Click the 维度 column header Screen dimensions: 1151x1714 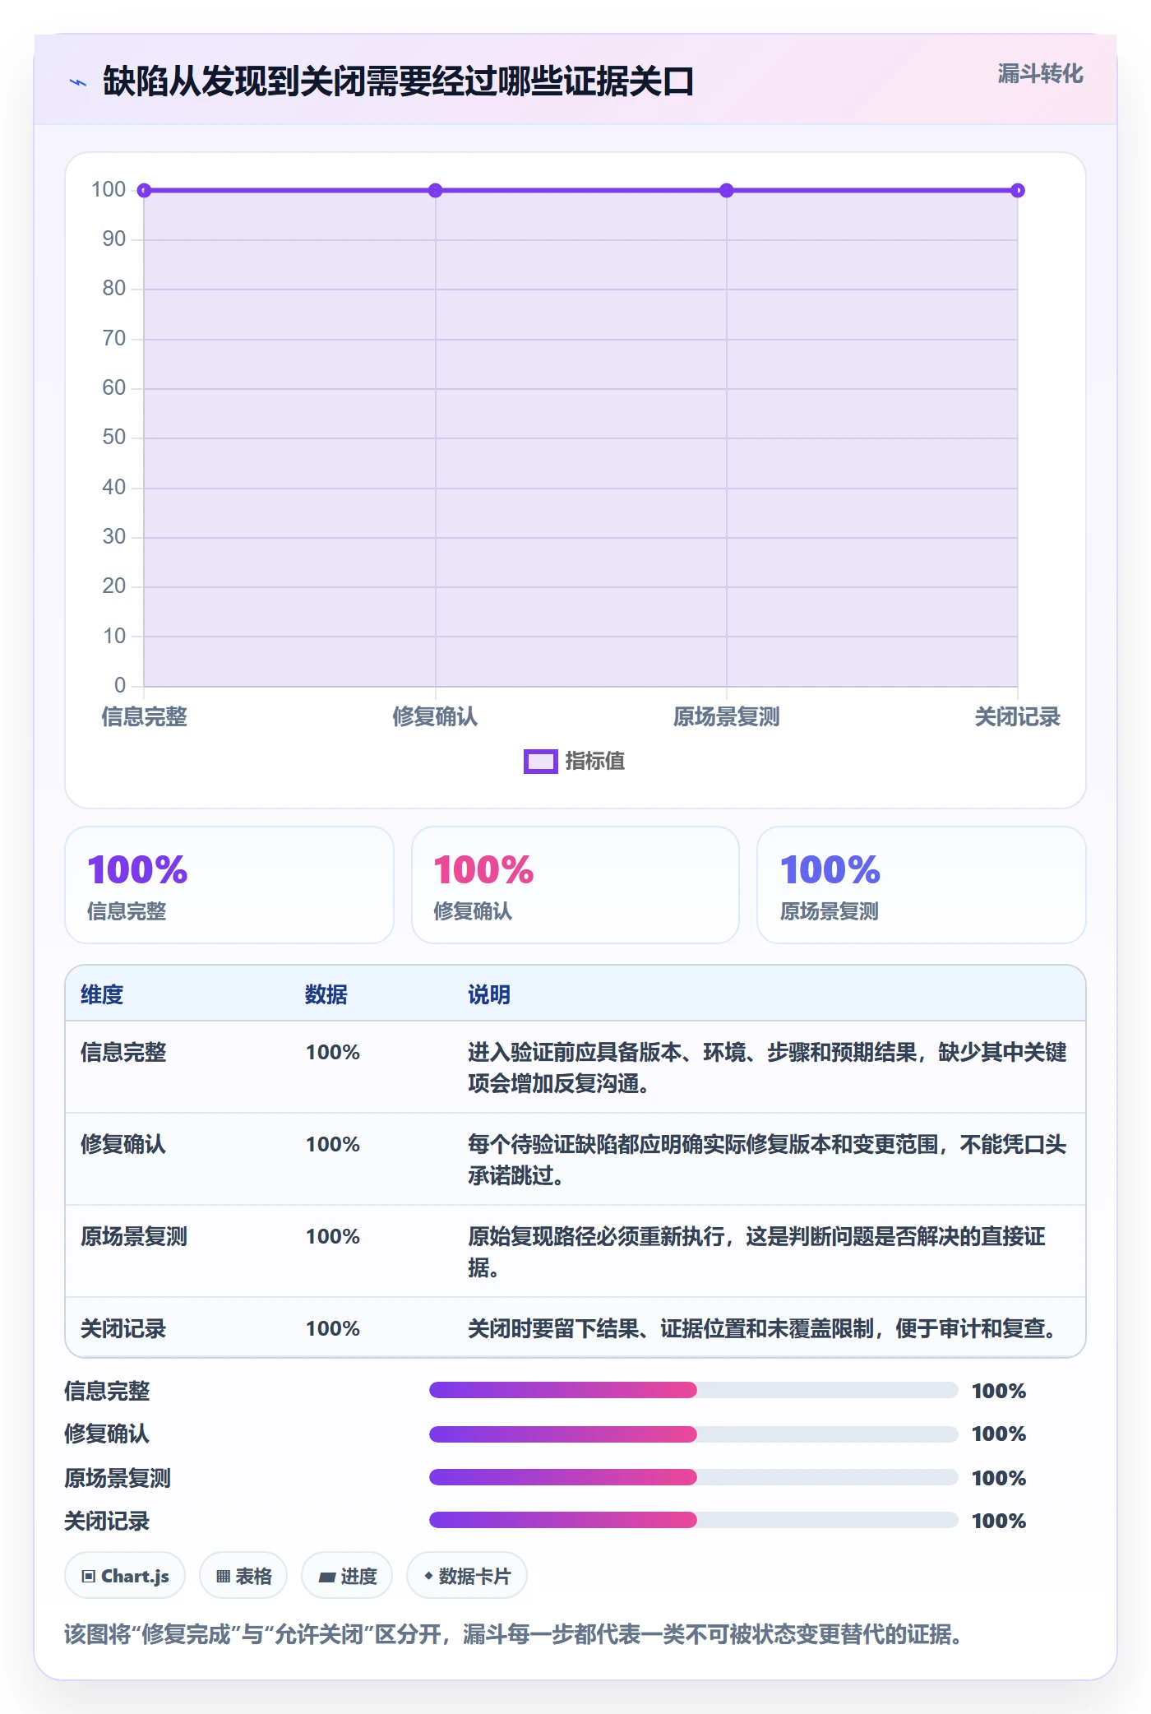(x=102, y=995)
